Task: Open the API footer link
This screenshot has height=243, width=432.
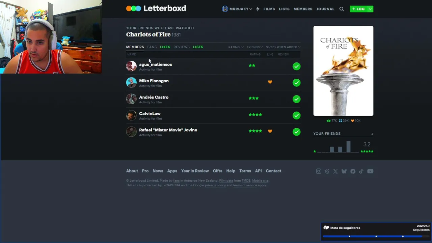Action: (258, 171)
